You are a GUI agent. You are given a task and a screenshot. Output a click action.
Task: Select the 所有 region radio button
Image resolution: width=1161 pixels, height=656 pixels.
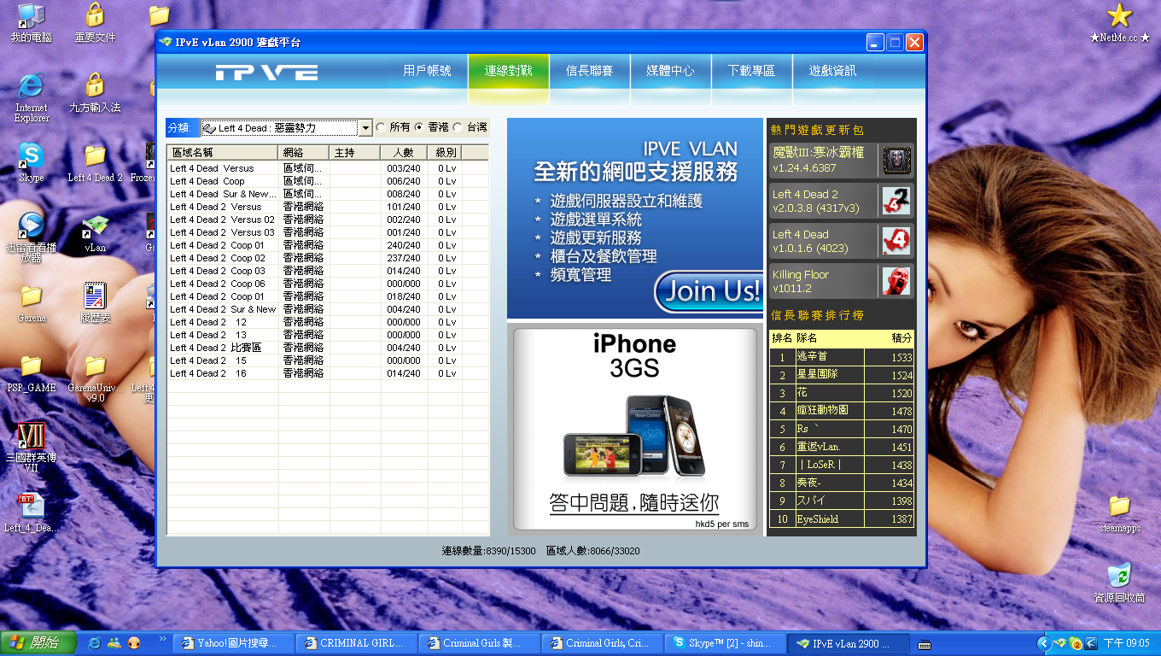(381, 127)
